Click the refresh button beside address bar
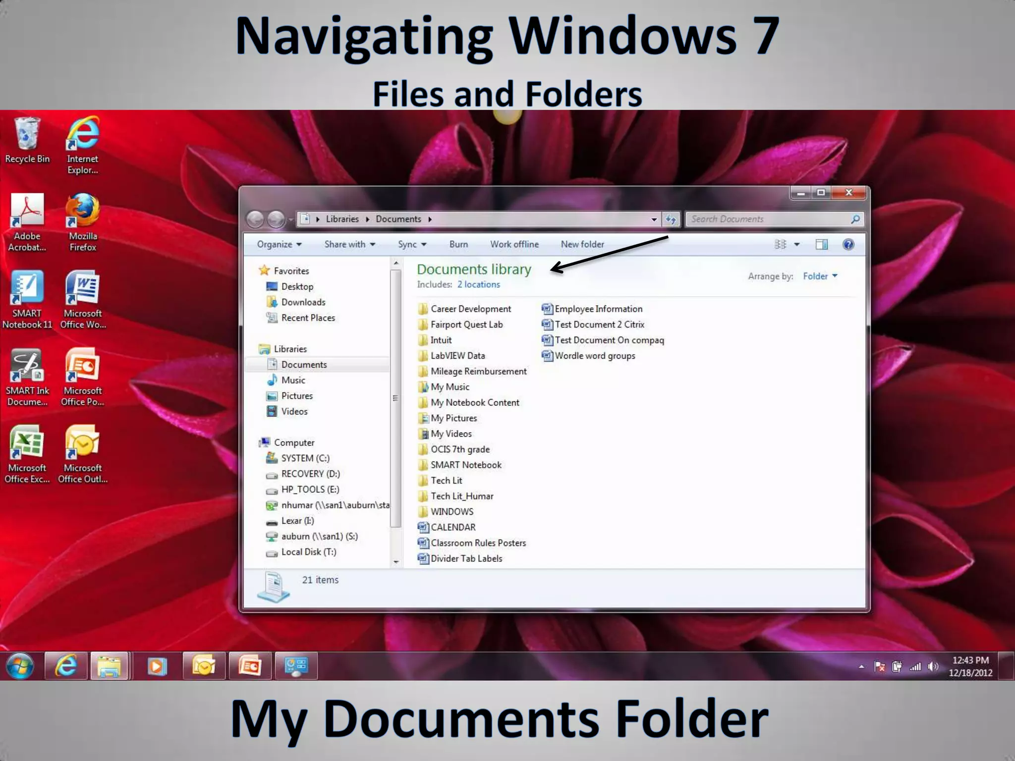1015x761 pixels. click(671, 219)
